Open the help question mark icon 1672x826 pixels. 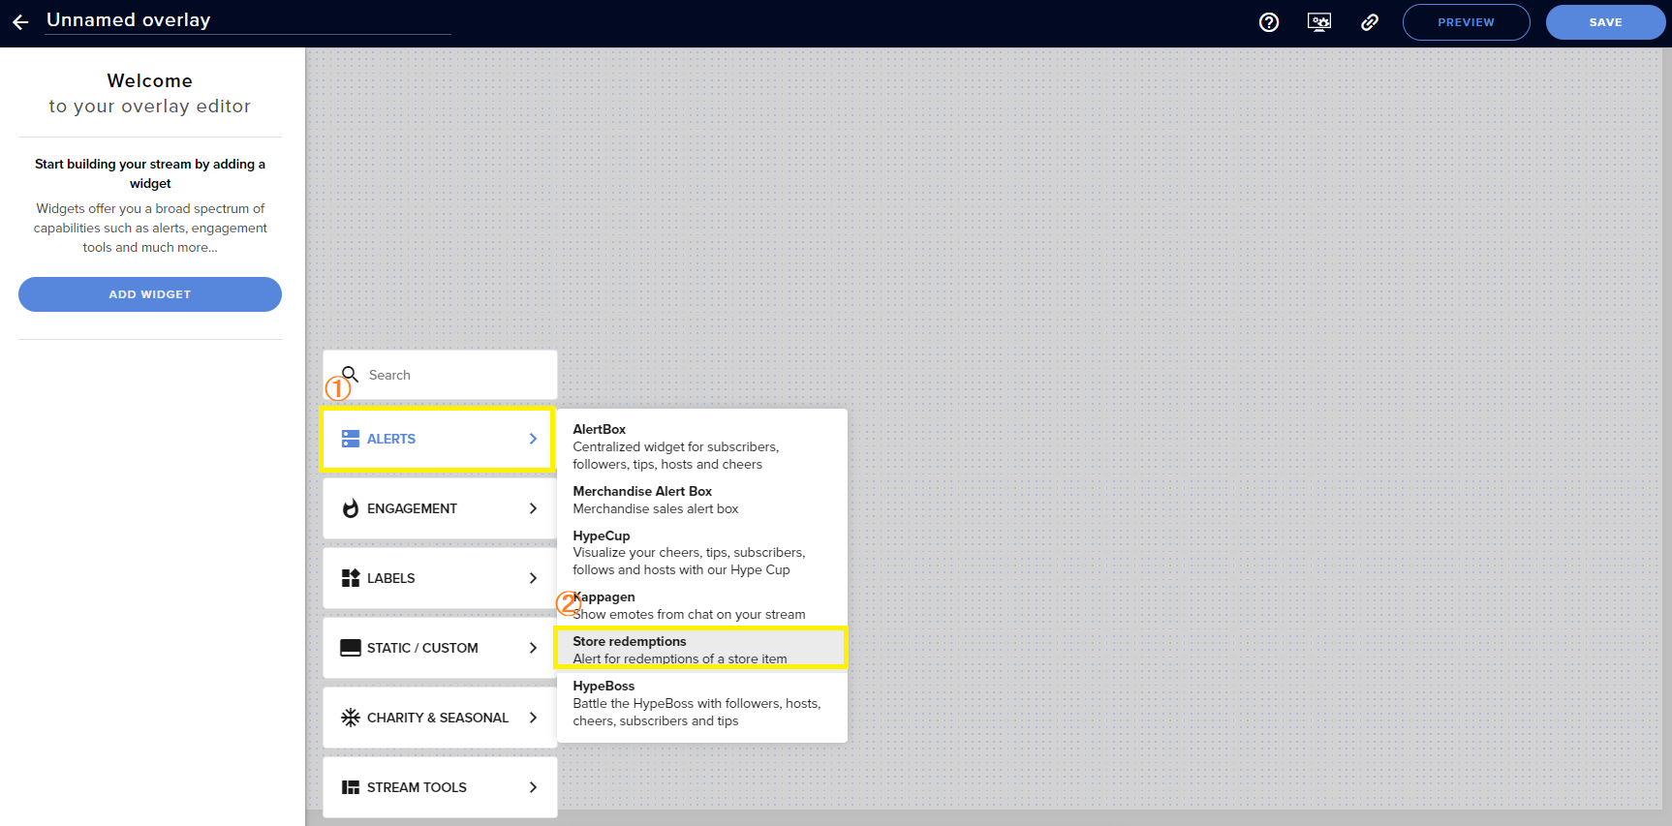[1269, 22]
